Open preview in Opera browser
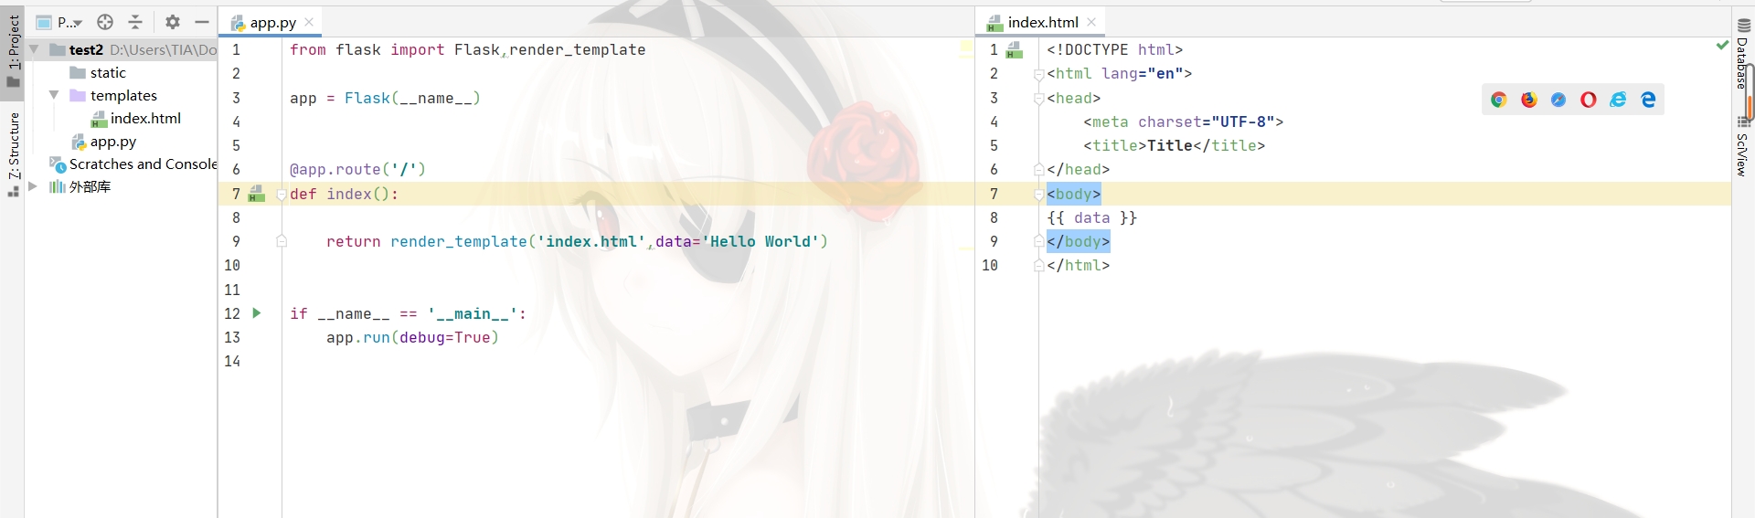Screen dimensions: 1755x518 (1589, 100)
